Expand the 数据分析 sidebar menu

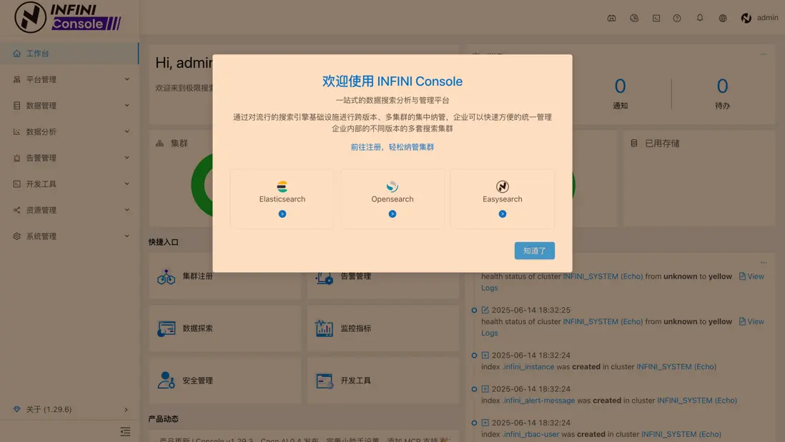(x=69, y=131)
